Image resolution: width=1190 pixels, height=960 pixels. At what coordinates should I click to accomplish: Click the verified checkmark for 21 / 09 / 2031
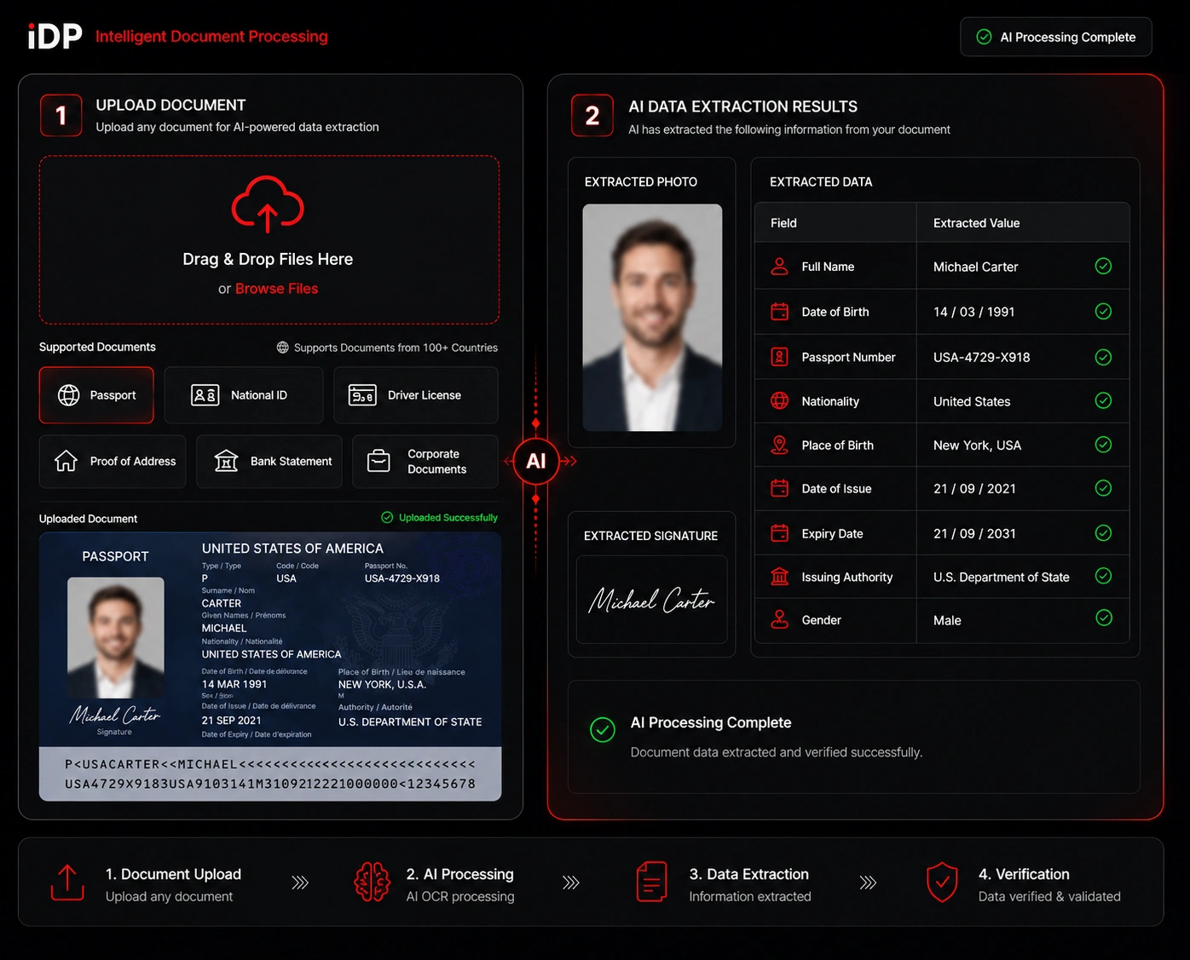[1103, 533]
